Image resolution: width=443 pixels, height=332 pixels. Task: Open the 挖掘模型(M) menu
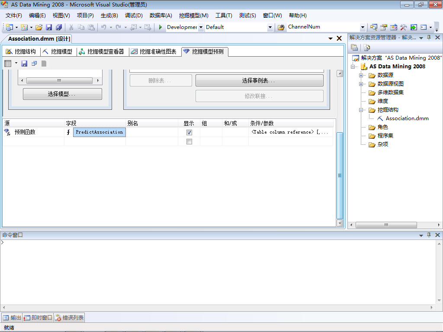tap(193, 16)
